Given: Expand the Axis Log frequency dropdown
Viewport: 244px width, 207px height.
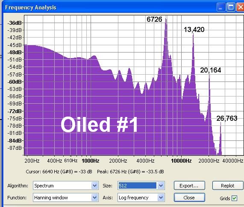Looking at the screenshot, I should [161, 198].
